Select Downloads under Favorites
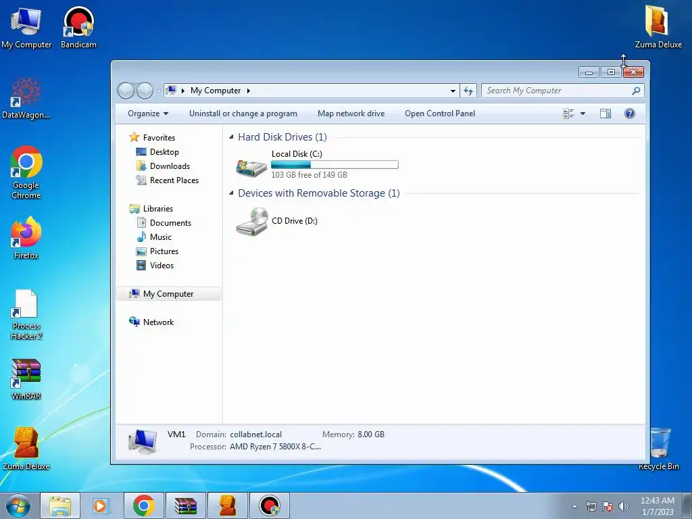The width and height of the screenshot is (692, 519). click(170, 166)
